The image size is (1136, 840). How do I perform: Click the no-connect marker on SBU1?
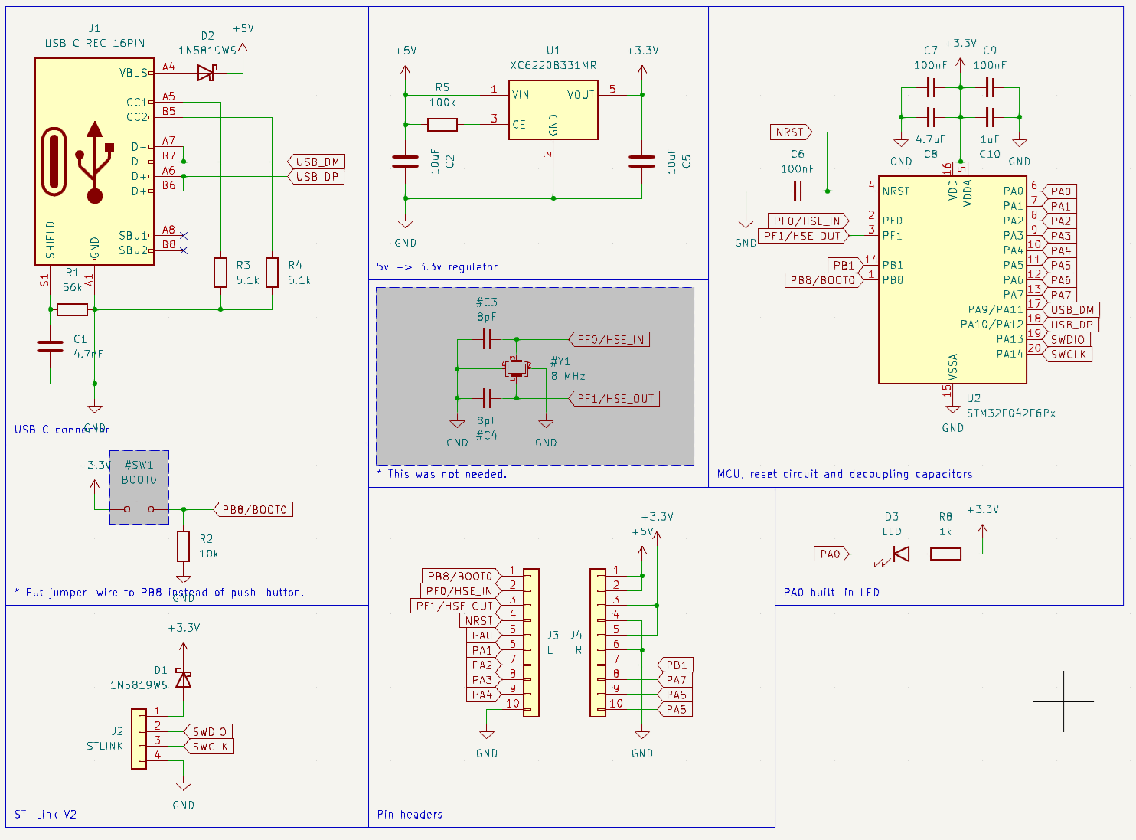(x=184, y=236)
